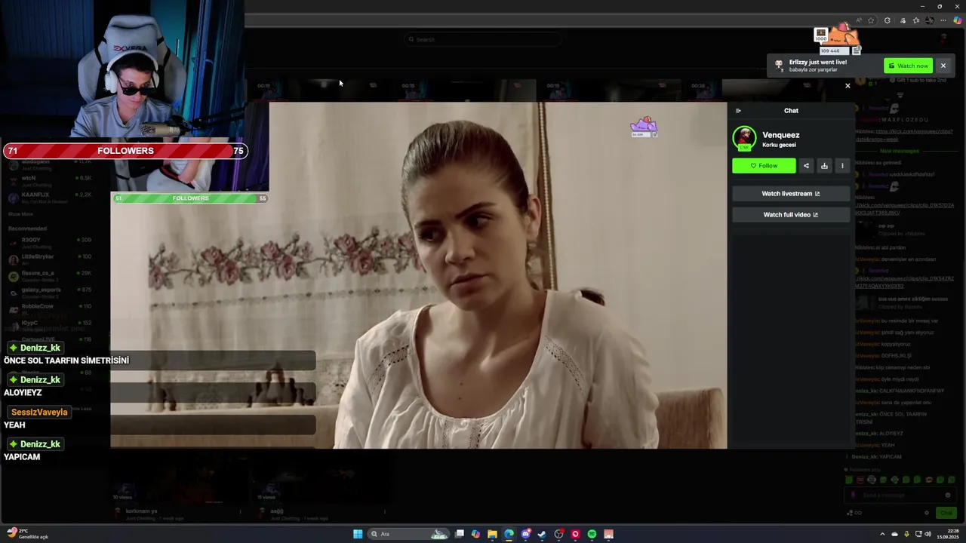Open options for the korkmam ya clip
The image size is (966, 543).
(x=240, y=512)
